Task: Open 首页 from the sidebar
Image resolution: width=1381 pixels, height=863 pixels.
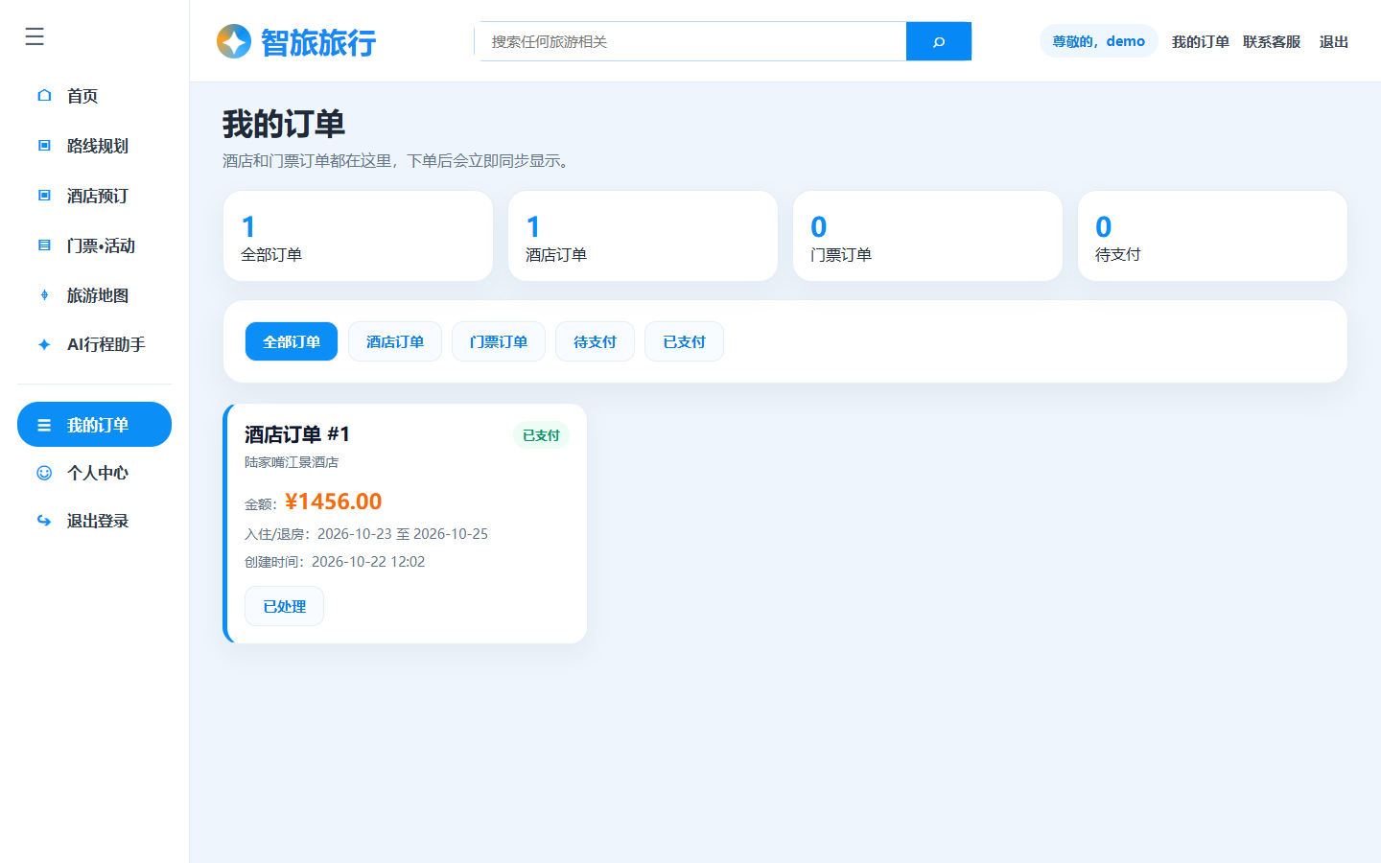Action: click(94, 95)
